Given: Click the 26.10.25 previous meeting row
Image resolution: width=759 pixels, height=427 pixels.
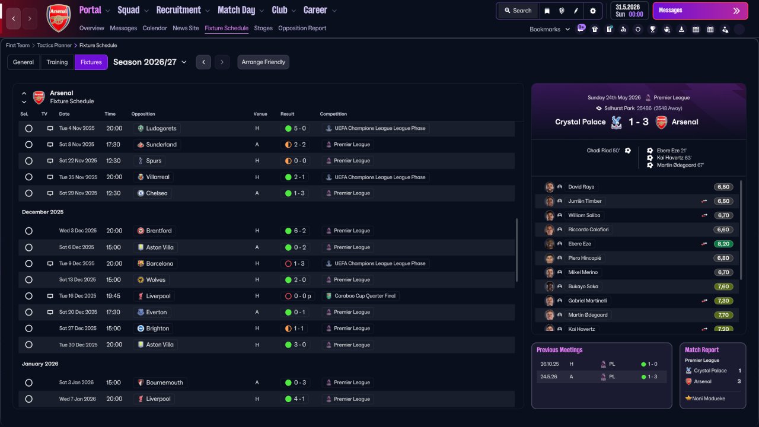Looking at the screenshot, I should click(601, 364).
